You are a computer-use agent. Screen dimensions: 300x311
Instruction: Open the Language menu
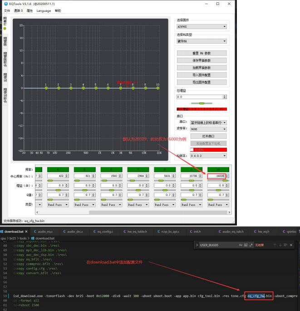tap(44, 11)
